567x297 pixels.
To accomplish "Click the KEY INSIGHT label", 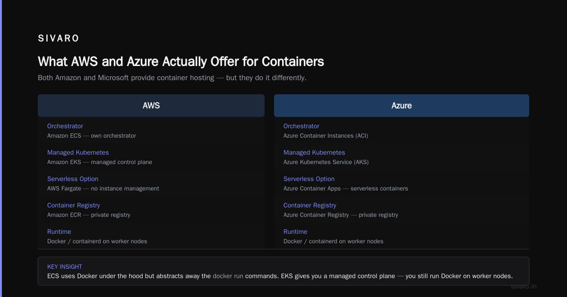I will click(x=65, y=267).
